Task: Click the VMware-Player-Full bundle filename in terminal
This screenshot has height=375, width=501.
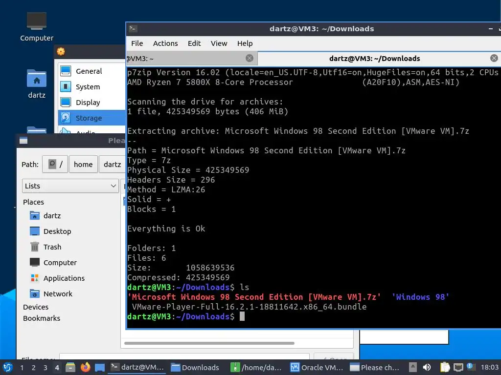Action: point(249,307)
